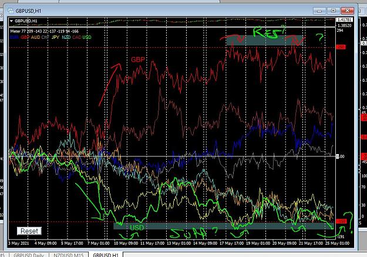This screenshot has height=257, width=367.
Task: Click the '3 May 2021' date label
Action: point(18,243)
